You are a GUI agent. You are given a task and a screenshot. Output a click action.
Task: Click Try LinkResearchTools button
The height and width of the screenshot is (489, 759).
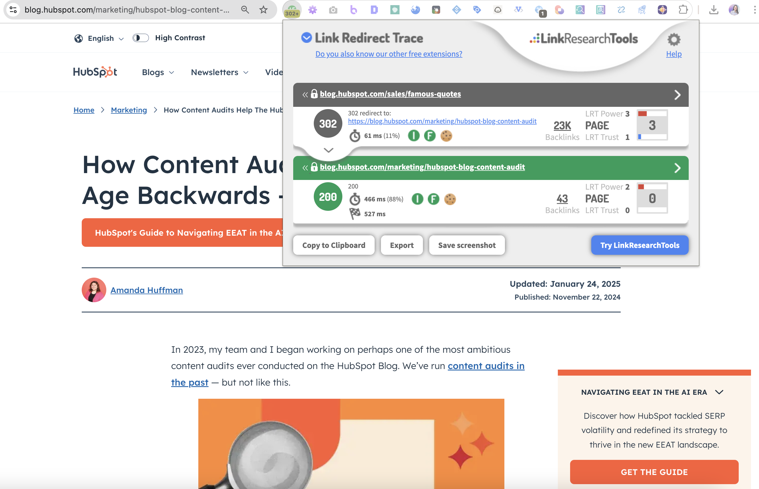[640, 245]
